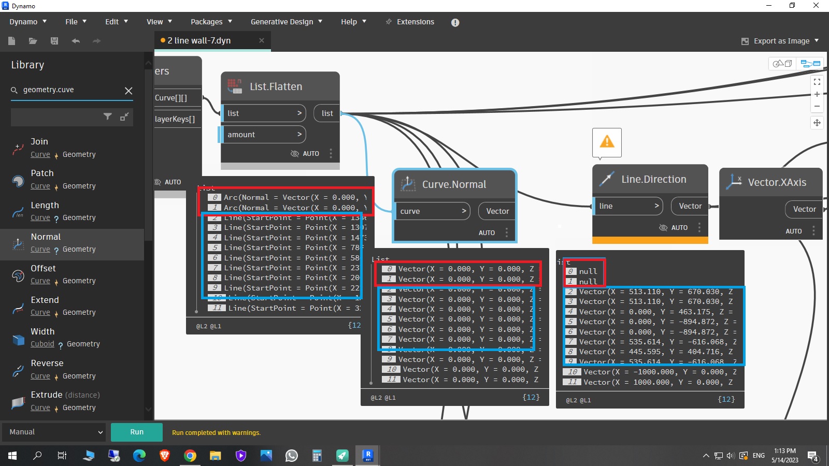The height and width of the screenshot is (466, 829).
Task: Click the Offset node icon in Library
Action: (18, 275)
